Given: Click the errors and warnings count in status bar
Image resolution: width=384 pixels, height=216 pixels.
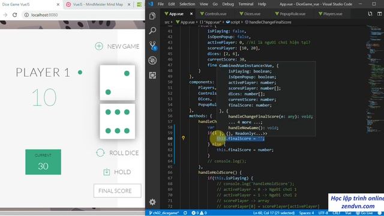Looking at the screenshot, I should point(199,213).
